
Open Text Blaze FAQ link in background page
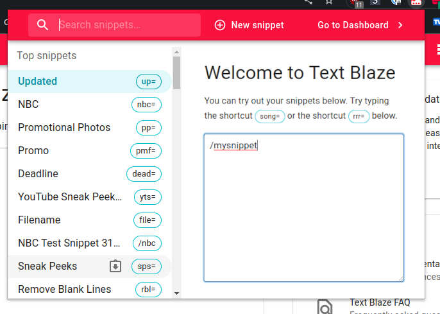tap(380, 302)
